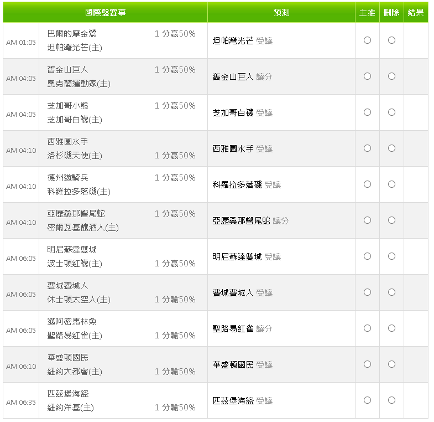The width and height of the screenshot is (434, 422).
Task: Click the 結果 column header
Action: [x=416, y=13]
